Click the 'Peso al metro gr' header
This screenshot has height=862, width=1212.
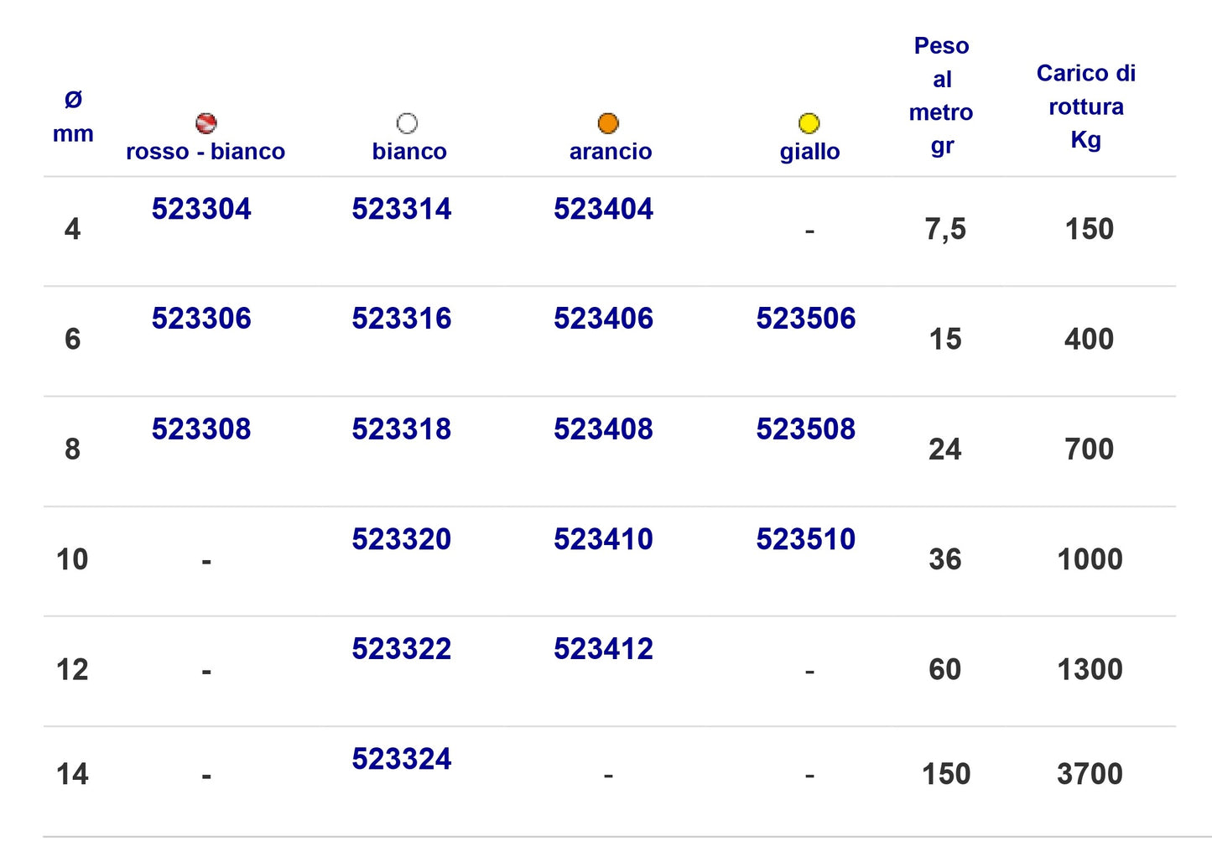coord(941,96)
